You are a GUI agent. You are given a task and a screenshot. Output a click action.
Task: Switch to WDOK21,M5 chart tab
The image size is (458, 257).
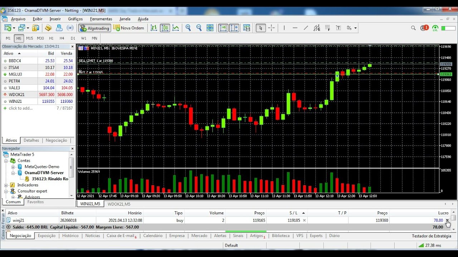click(119, 204)
